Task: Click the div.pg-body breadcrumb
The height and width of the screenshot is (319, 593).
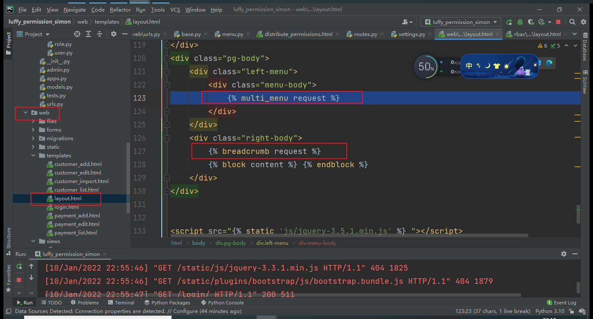Action: click(x=230, y=243)
